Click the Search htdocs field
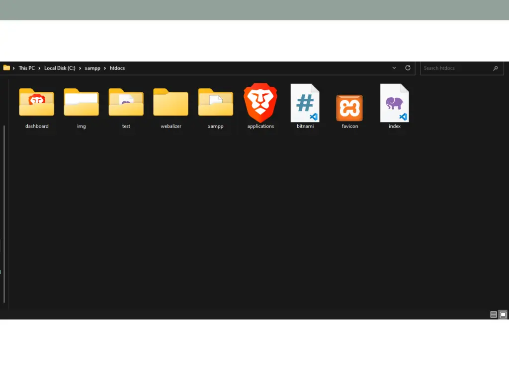The image size is (509, 381). pos(456,68)
